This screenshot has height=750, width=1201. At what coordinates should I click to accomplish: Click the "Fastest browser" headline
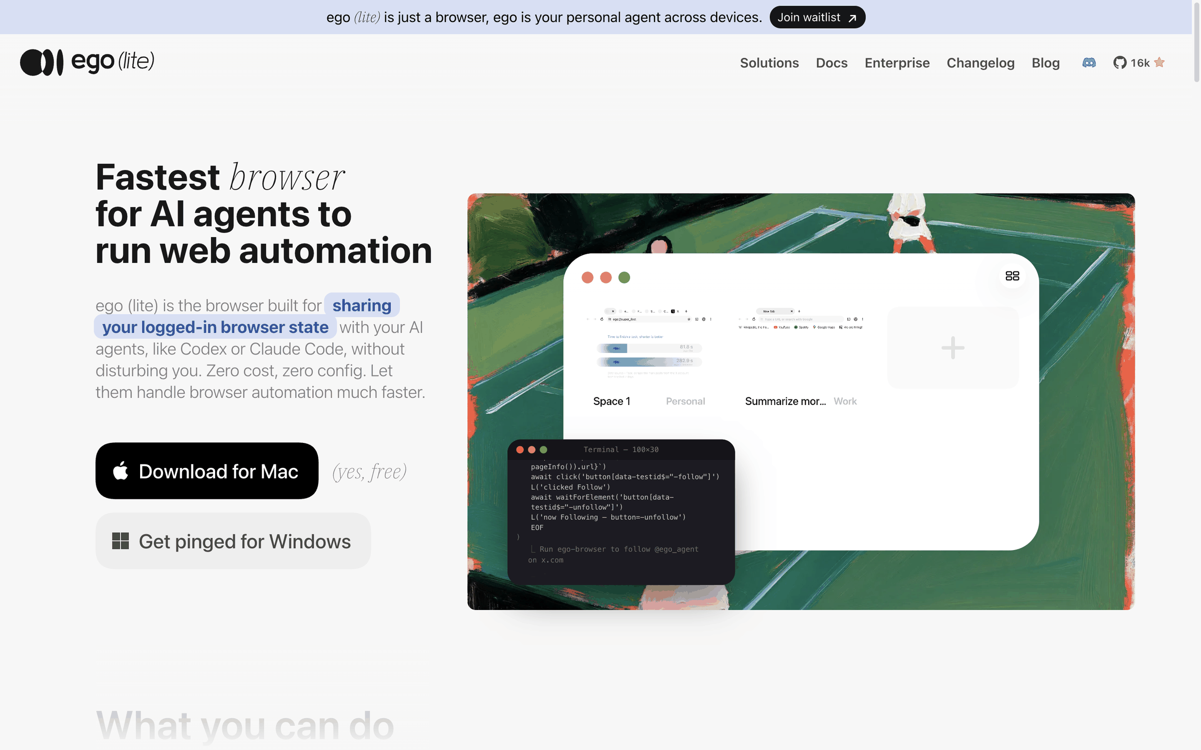click(220, 177)
